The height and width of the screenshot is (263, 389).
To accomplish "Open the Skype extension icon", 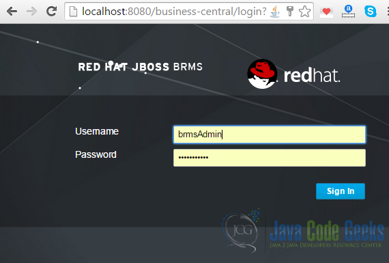I will point(370,12).
